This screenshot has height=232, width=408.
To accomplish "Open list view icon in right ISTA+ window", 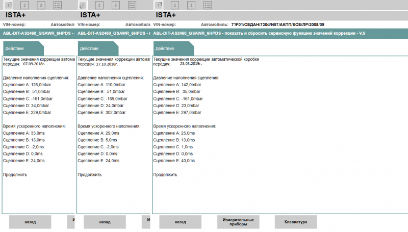I will point(208,5).
